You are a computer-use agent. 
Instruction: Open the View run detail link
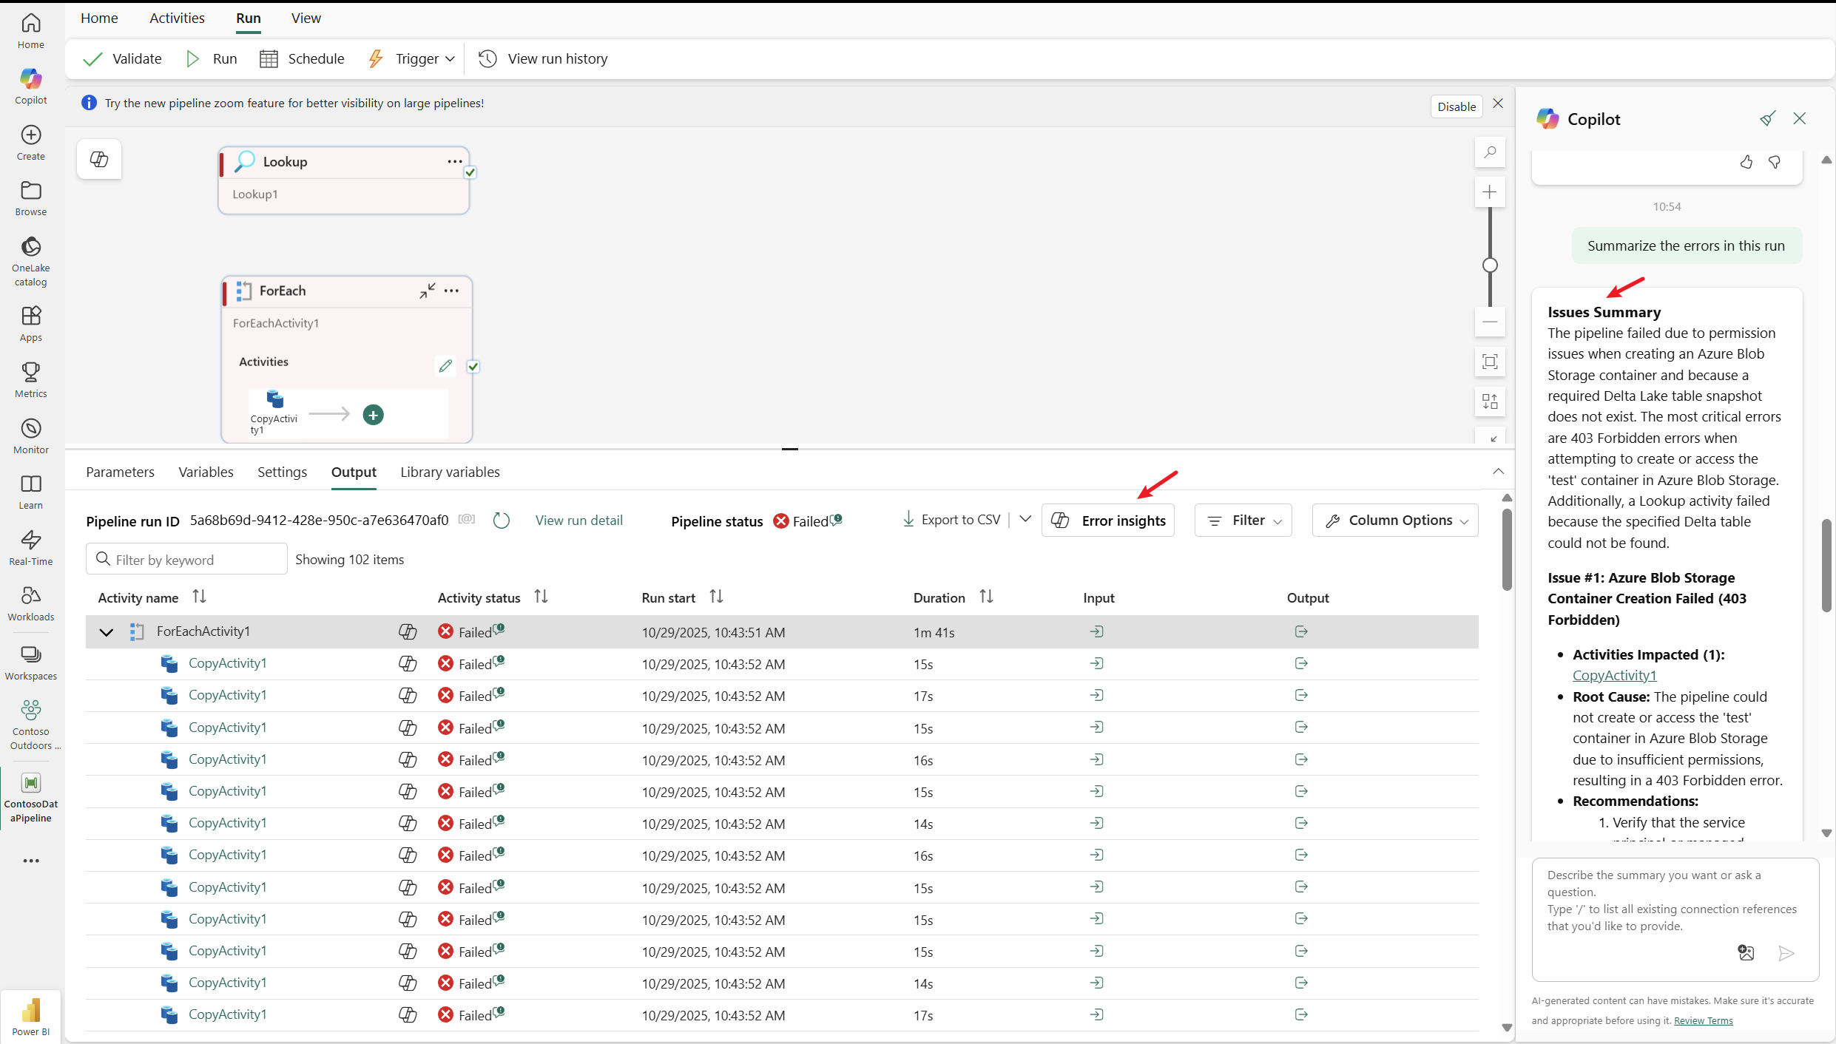tap(578, 521)
